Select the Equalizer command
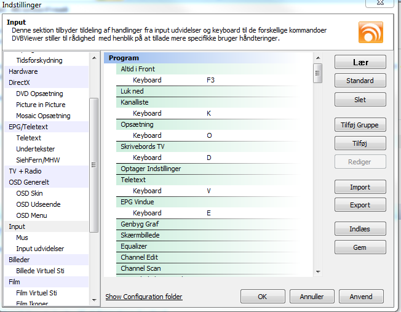Image resolution: width=401 pixels, height=312 pixels. coord(214,246)
